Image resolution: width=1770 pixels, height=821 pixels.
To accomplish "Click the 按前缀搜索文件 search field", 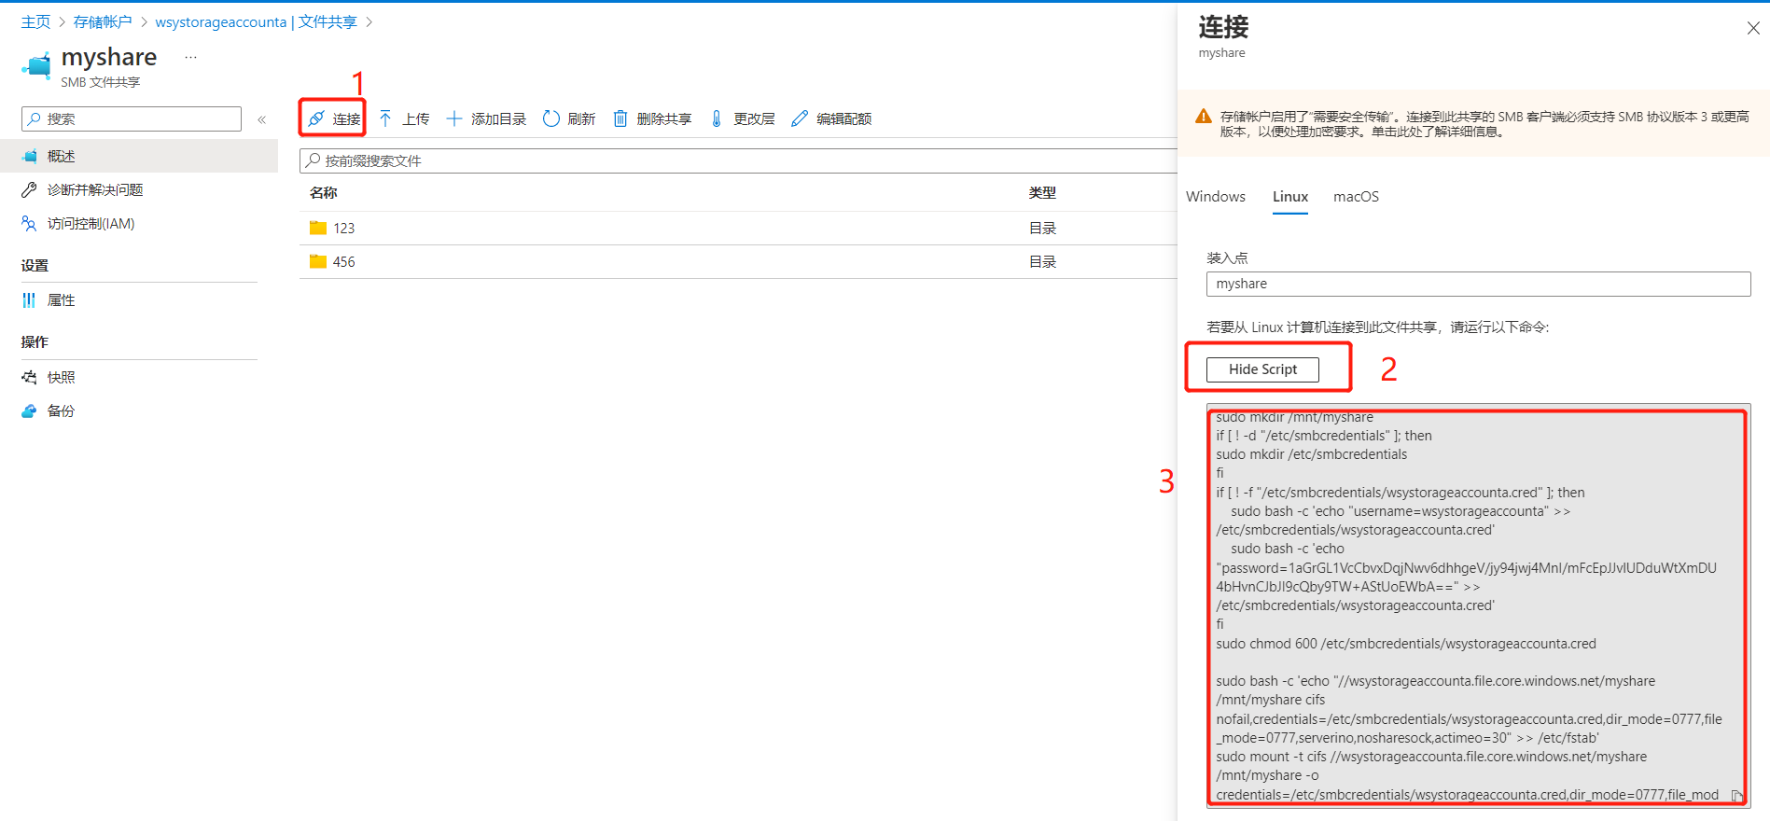I will point(738,160).
